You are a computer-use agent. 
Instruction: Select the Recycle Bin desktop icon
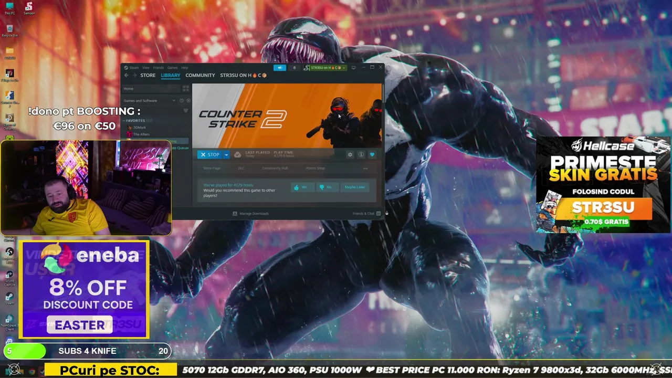(x=9, y=31)
